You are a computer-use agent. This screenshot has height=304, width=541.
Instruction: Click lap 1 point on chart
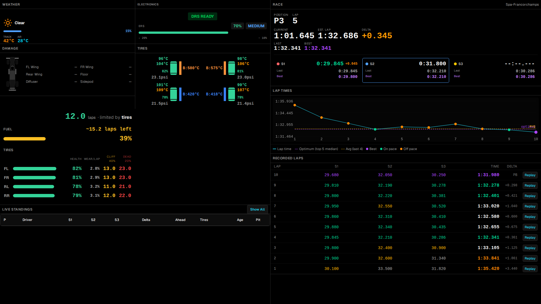coord(295,105)
